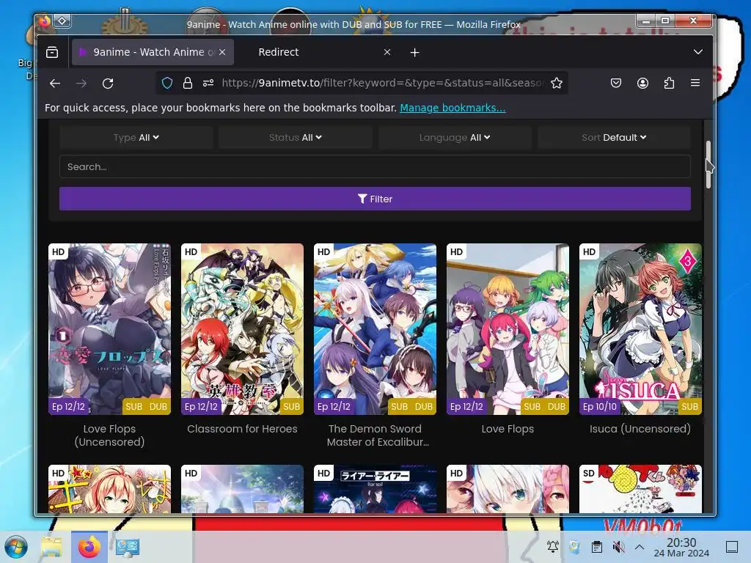The height and width of the screenshot is (563, 751).
Task: Open a new tab with the plus icon
Action: (415, 52)
